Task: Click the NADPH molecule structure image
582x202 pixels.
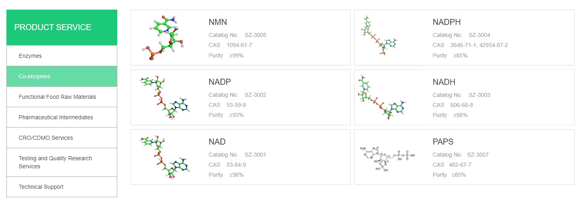Action: pos(380,37)
